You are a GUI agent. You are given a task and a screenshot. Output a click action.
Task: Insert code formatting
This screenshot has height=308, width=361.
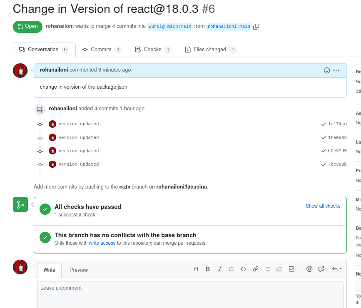[244, 269]
